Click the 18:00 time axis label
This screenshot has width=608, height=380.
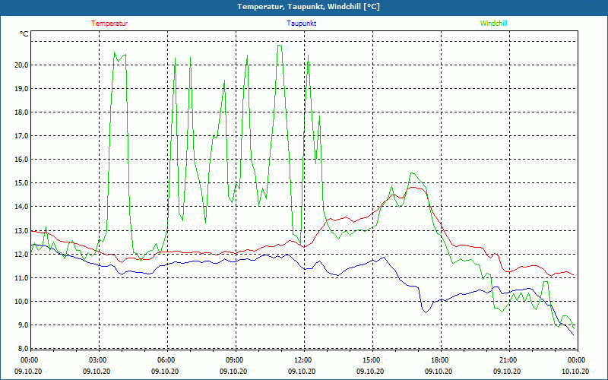coord(442,360)
